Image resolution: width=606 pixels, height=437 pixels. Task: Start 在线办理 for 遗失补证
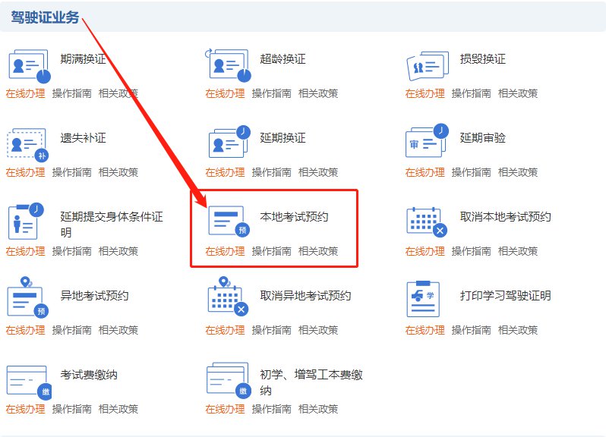[x=25, y=172]
